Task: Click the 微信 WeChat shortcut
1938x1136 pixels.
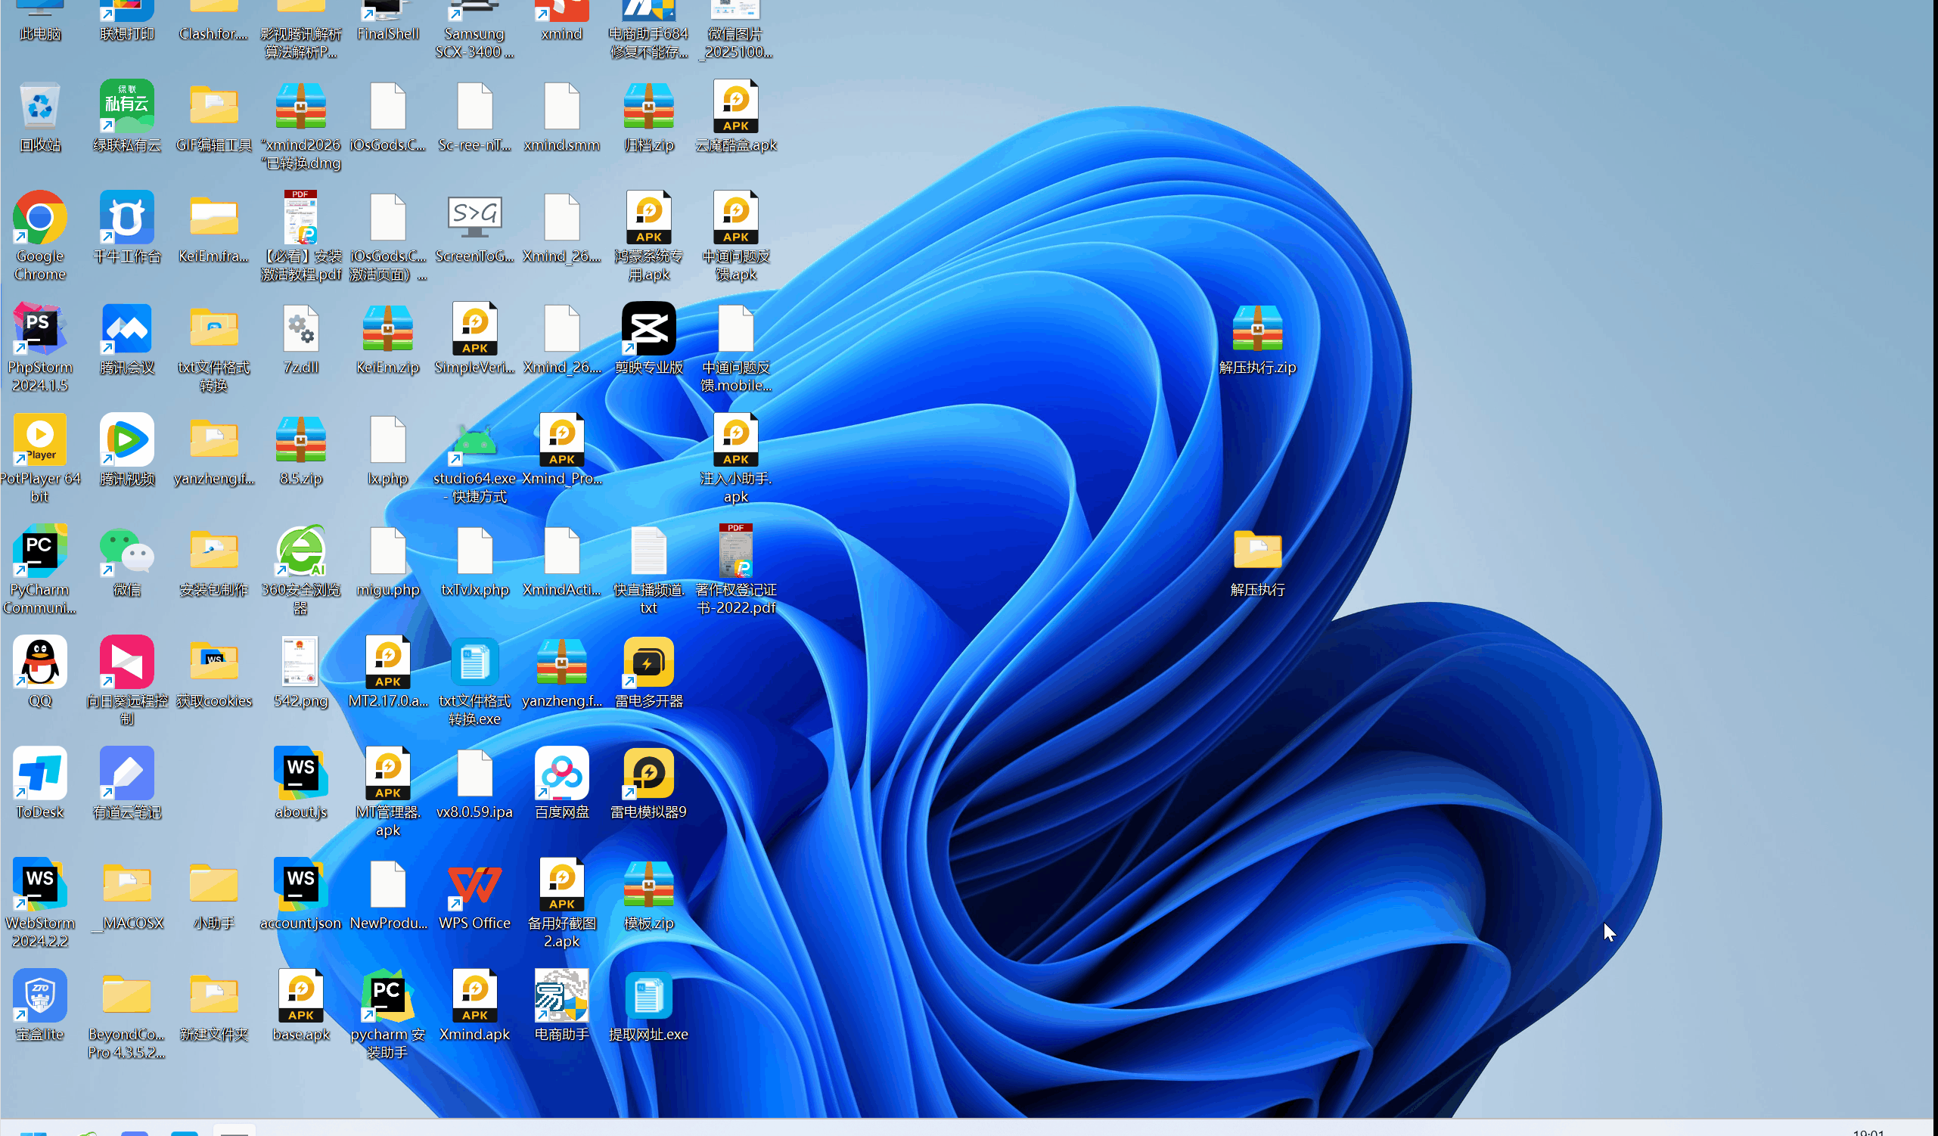Action: 127,552
